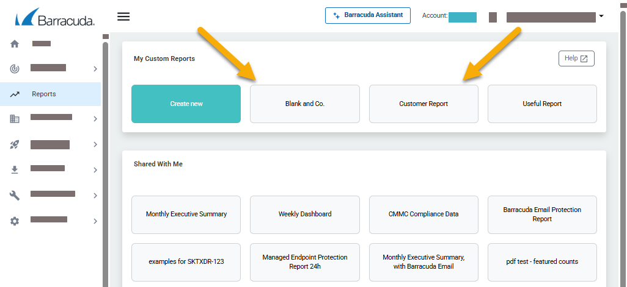Select the building icon in sidebar
Image resolution: width=627 pixels, height=287 pixels.
point(15,118)
